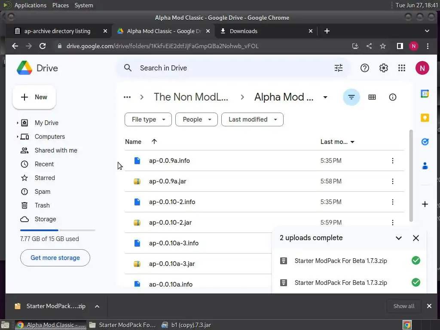Open Google Keep side panel
440x330 pixels.
click(425, 118)
